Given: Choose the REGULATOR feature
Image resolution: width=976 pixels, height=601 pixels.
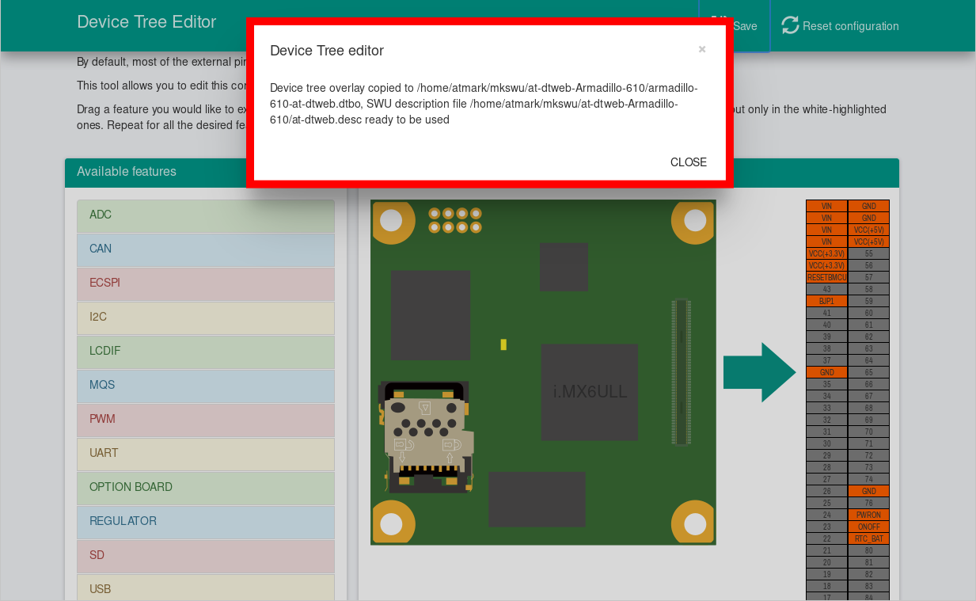Looking at the screenshot, I should coord(205,522).
